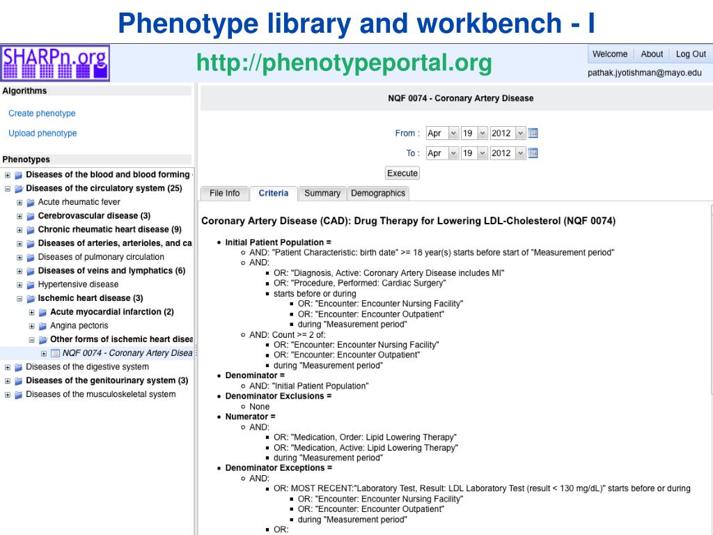The width and height of the screenshot is (713, 535).
Task: Click the SHARPn.org logo
Action: 55,63
